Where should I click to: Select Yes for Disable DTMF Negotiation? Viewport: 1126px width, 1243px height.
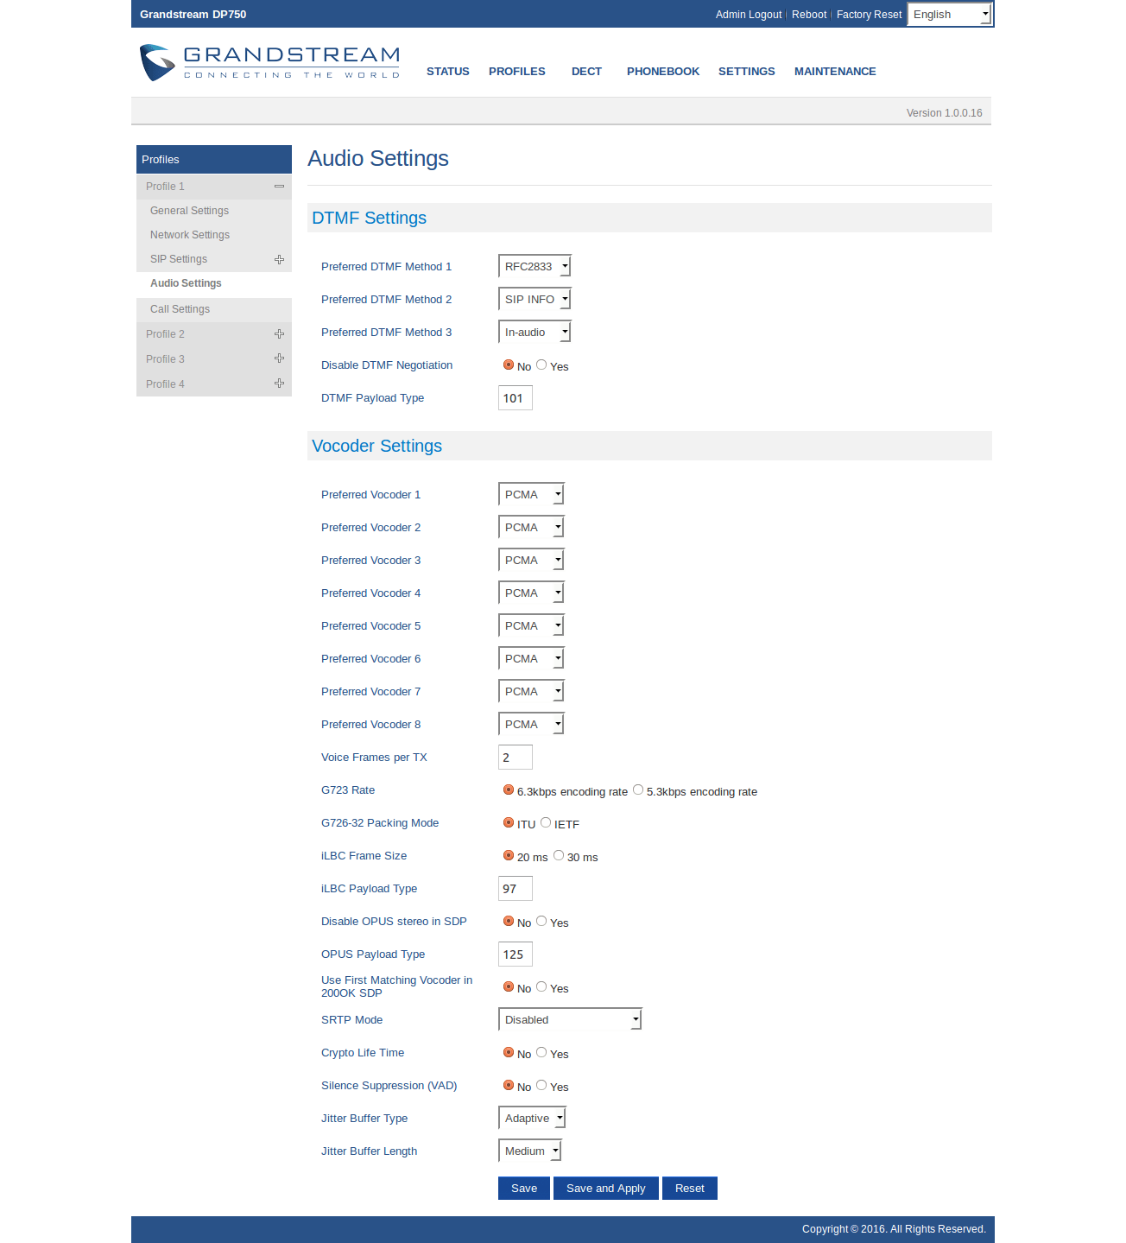point(541,365)
